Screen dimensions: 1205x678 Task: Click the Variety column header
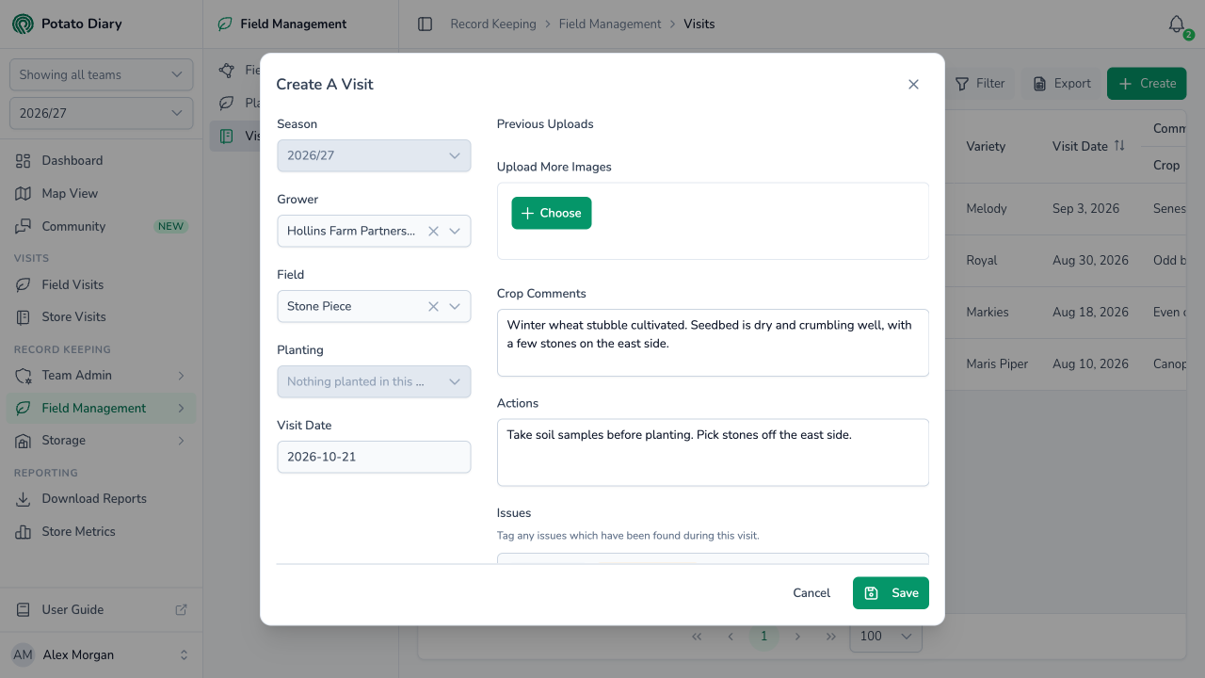click(986, 146)
